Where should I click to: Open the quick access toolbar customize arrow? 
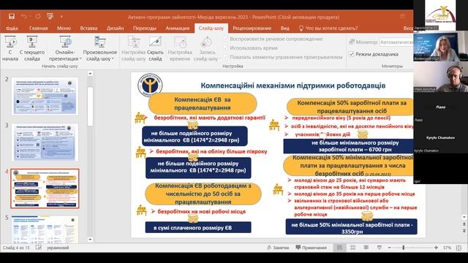click(61, 17)
